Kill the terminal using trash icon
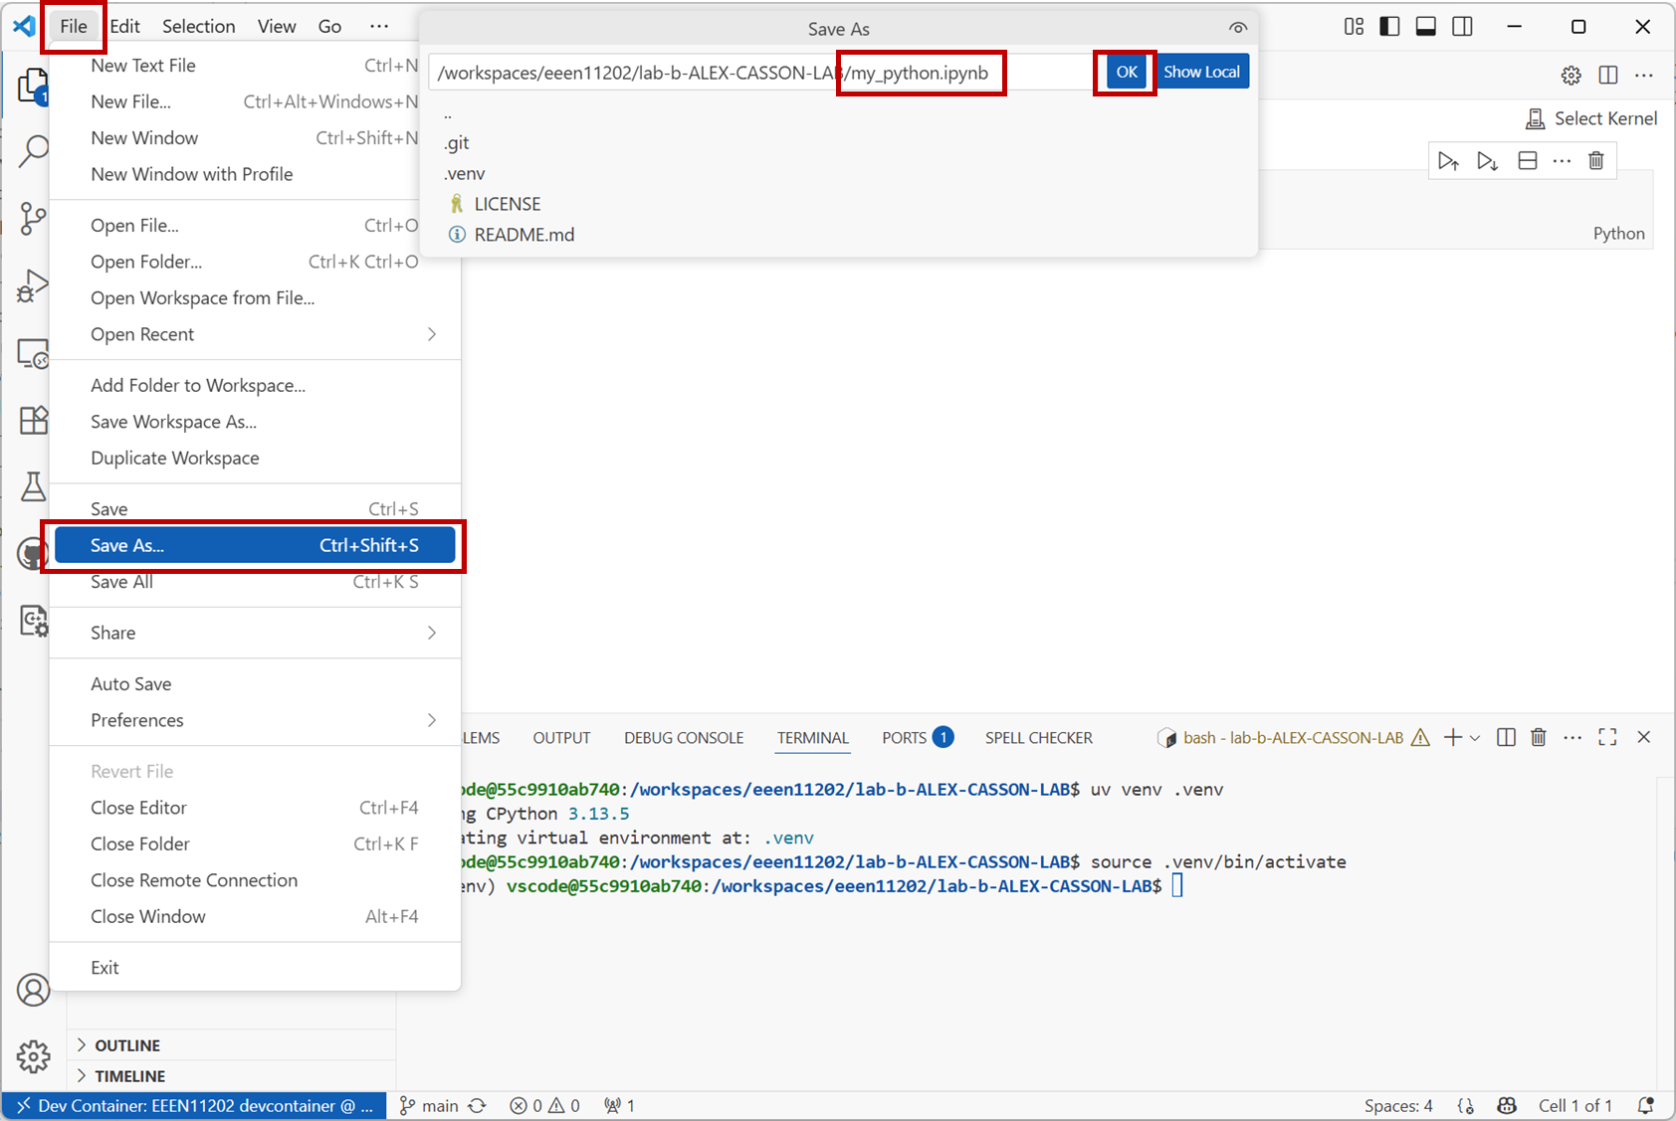1676x1121 pixels. coord(1538,737)
